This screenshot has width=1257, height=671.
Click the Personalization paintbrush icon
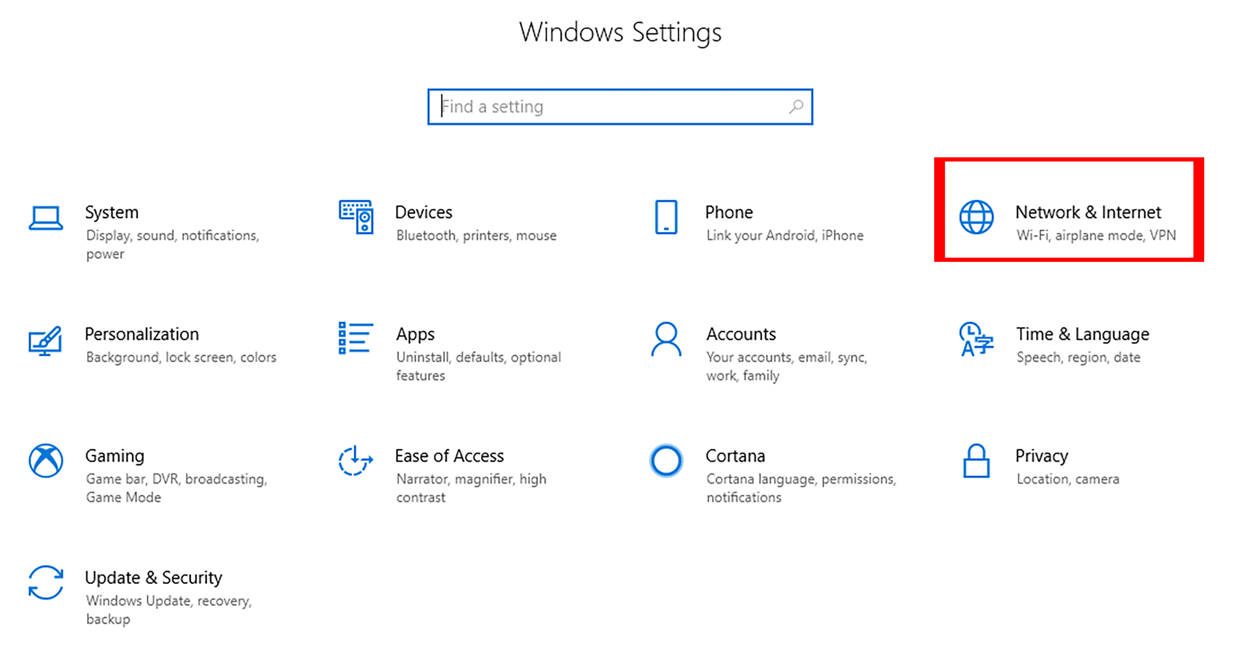[46, 340]
